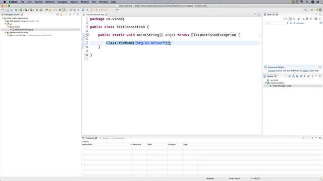The height and width of the screenshot is (181, 323).
Task: Switch to the Java perspective icon
Action: coord(320,10)
